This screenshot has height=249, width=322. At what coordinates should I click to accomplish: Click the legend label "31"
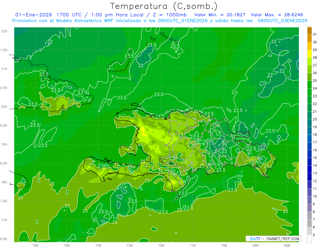pos(315,34)
